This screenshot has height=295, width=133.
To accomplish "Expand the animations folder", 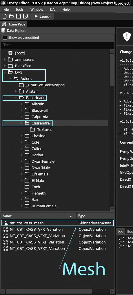I will (x=5, y=59).
